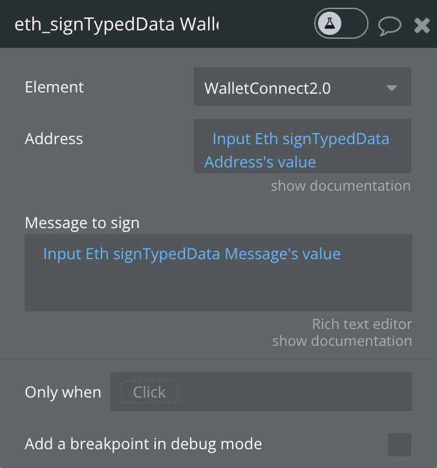The image size is (437, 468).
Task: Focus the Only when condition field
Action: pos(261,392)
